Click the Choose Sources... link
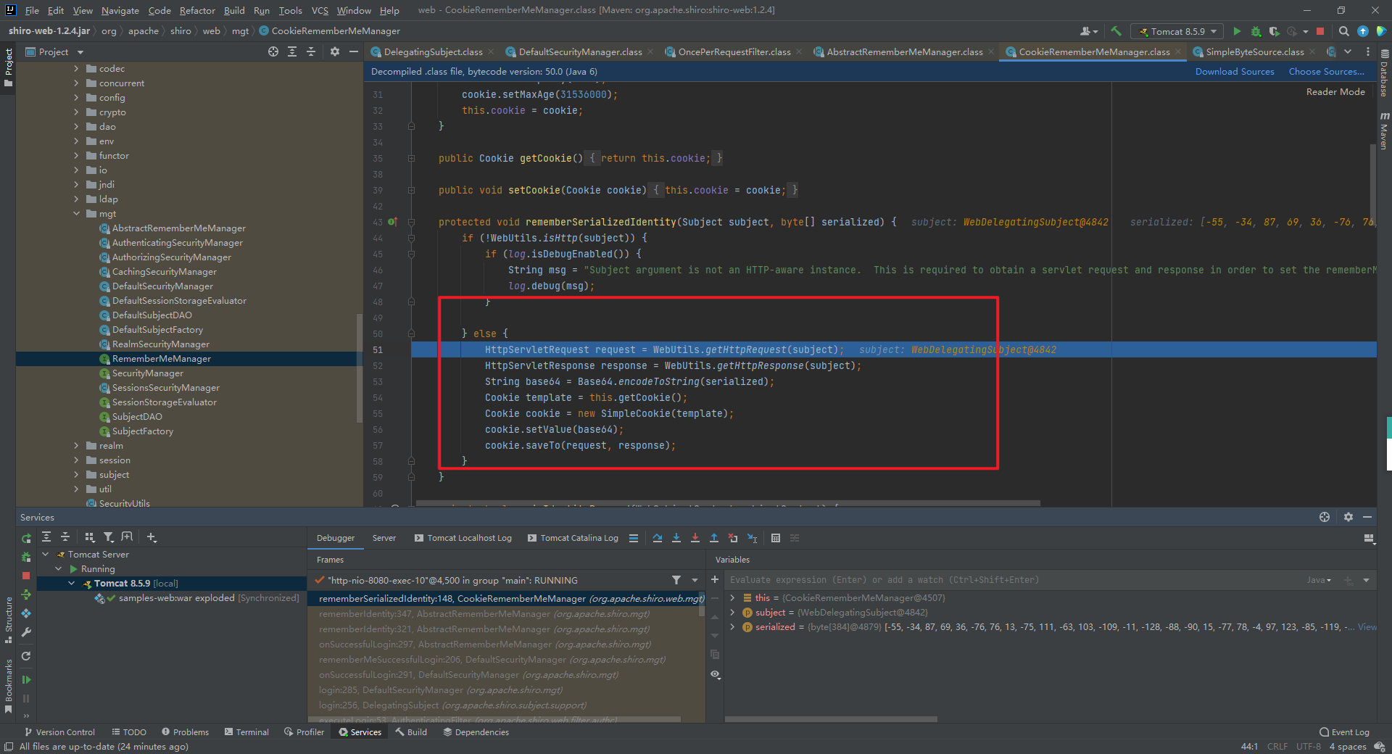Screen dimensions: 1392x754 click(1326, 72)
